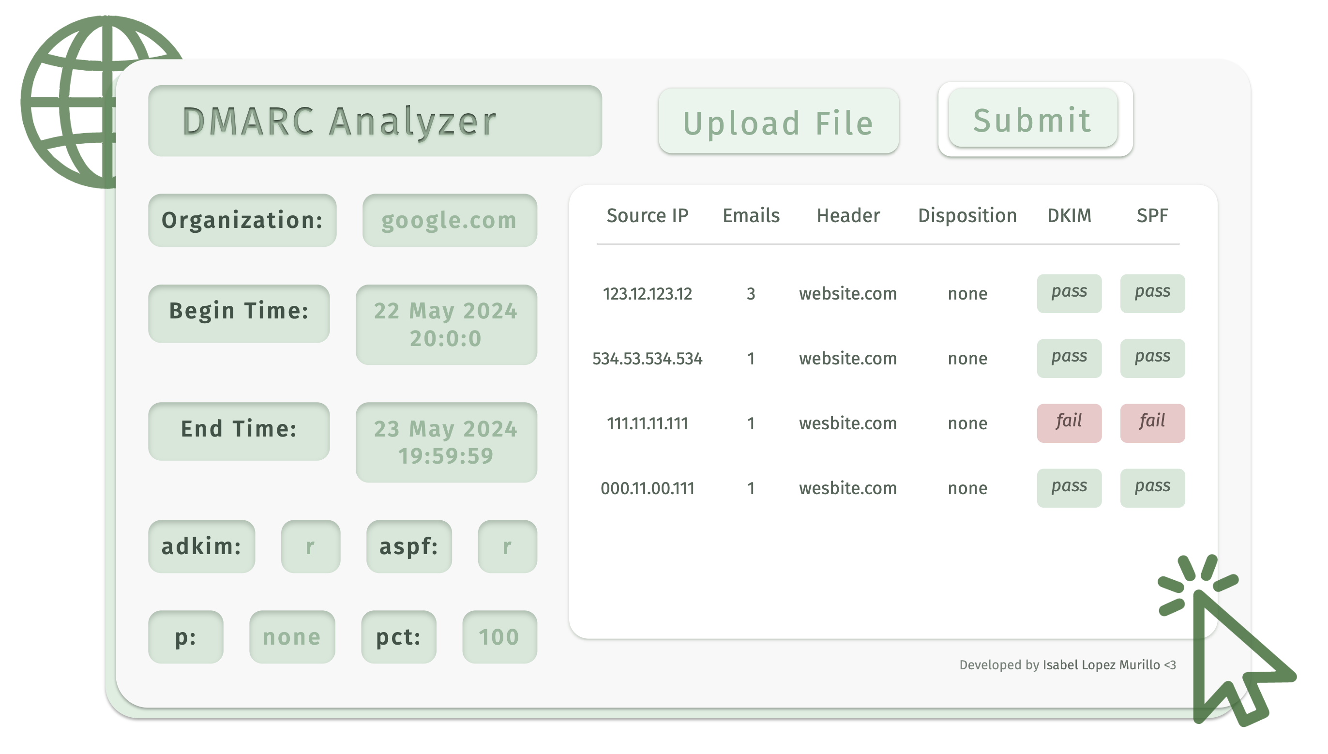Click the SPF pass badge for 000.11.00.111
The width and height of the screenshot is (1328, 754).
tap(1152, 488)
